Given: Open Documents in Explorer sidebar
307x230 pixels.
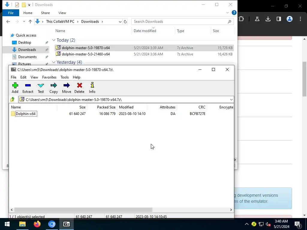Looking at the screenshot, I should click(27, 57).
